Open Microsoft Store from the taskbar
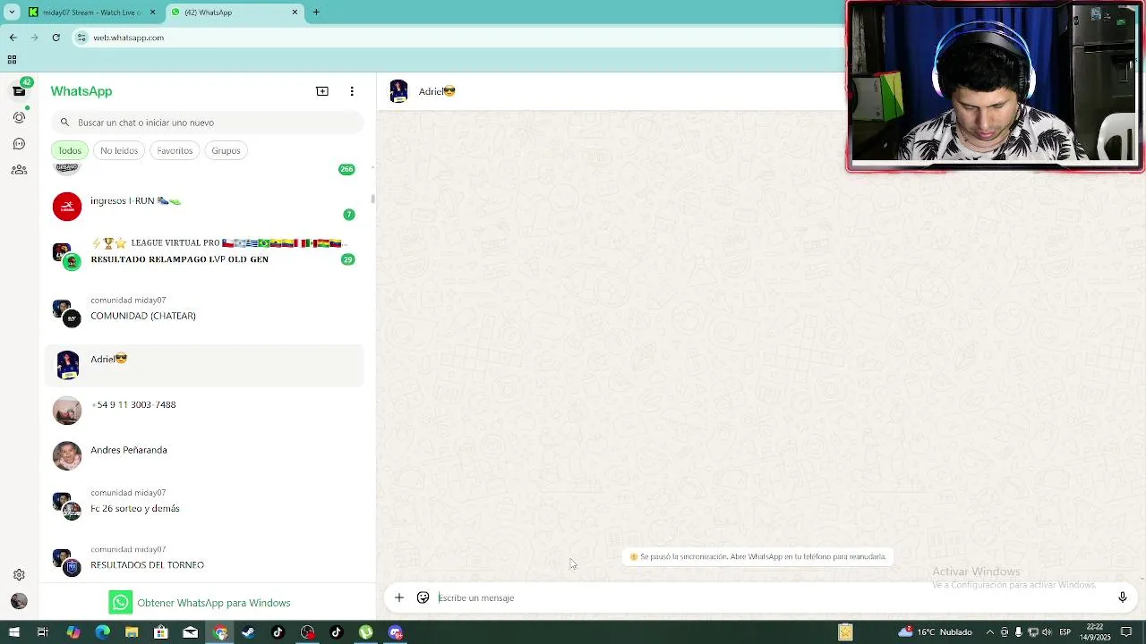 click(161, 632)
